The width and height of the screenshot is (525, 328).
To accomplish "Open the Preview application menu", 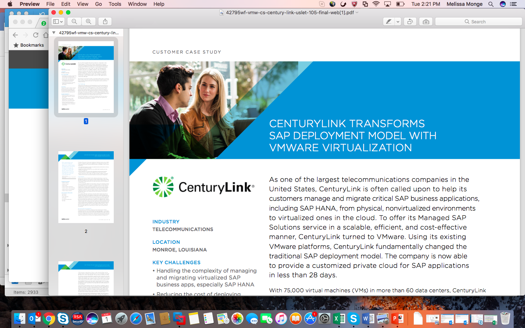I will click(x=30, y=4).
